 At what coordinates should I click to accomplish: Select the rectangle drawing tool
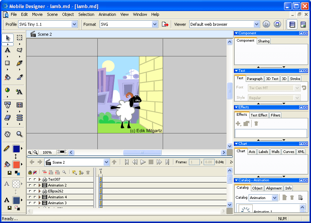pyautogui.click(x=7, y=63)
